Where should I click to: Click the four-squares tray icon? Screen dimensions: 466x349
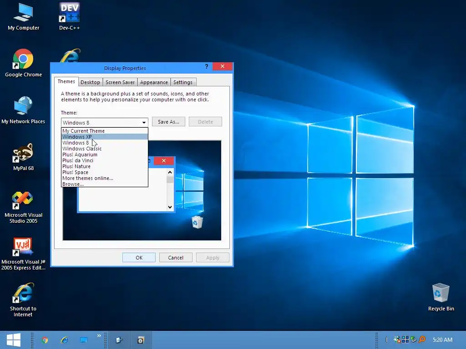405,339
